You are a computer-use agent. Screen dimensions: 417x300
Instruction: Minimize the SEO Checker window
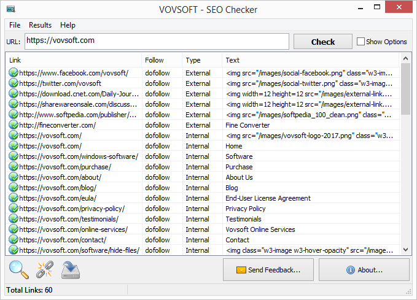coord(360,8)
